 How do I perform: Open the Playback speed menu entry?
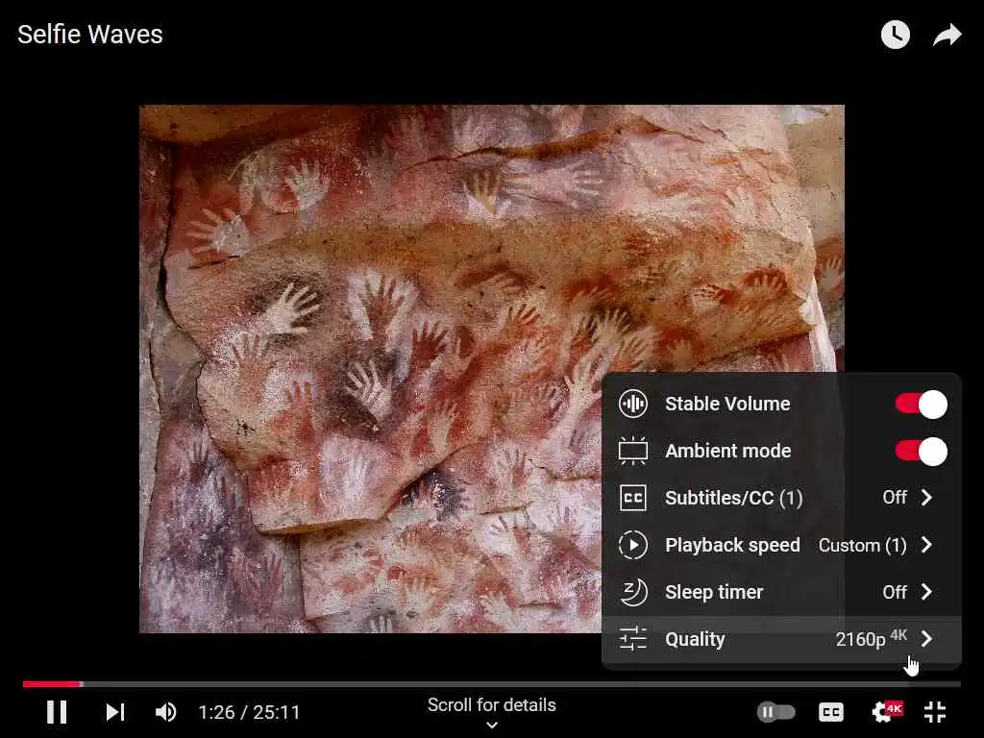pyautogui.click(x=781, y=545)
